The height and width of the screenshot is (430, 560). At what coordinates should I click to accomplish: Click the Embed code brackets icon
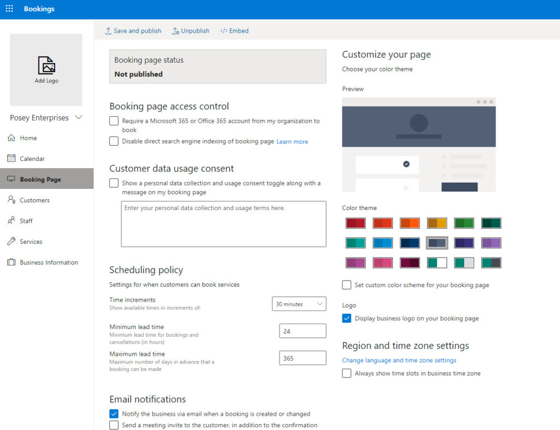coord(224,31)
